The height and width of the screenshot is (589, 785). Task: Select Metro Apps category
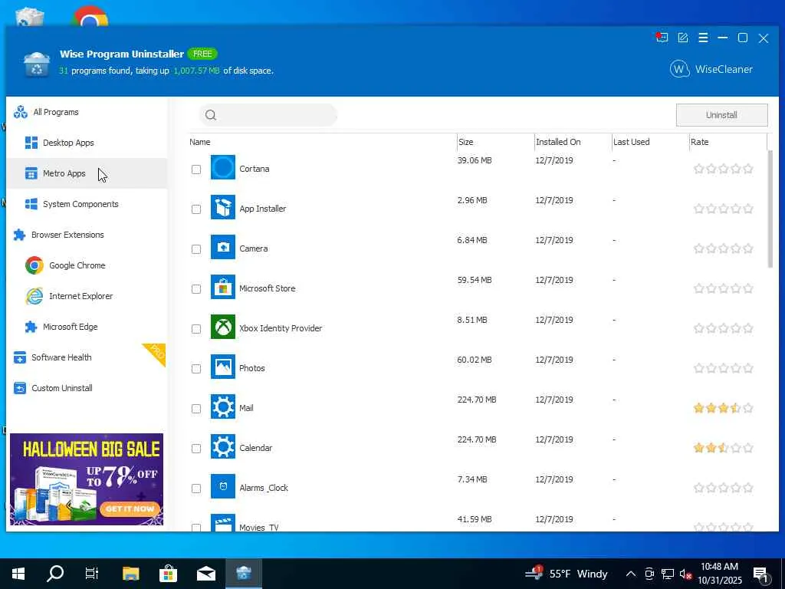point(87,173)
